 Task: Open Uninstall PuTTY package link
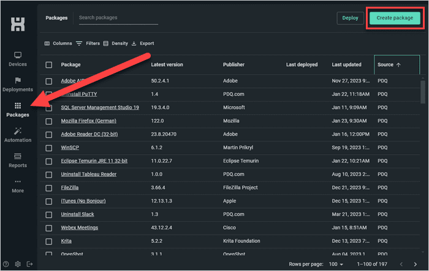click(x=79, y=94)
